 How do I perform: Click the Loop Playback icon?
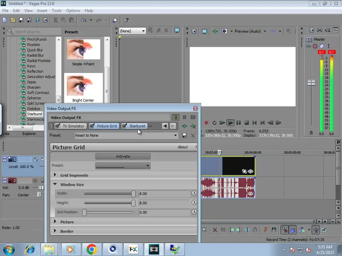[x=214, y=123]
